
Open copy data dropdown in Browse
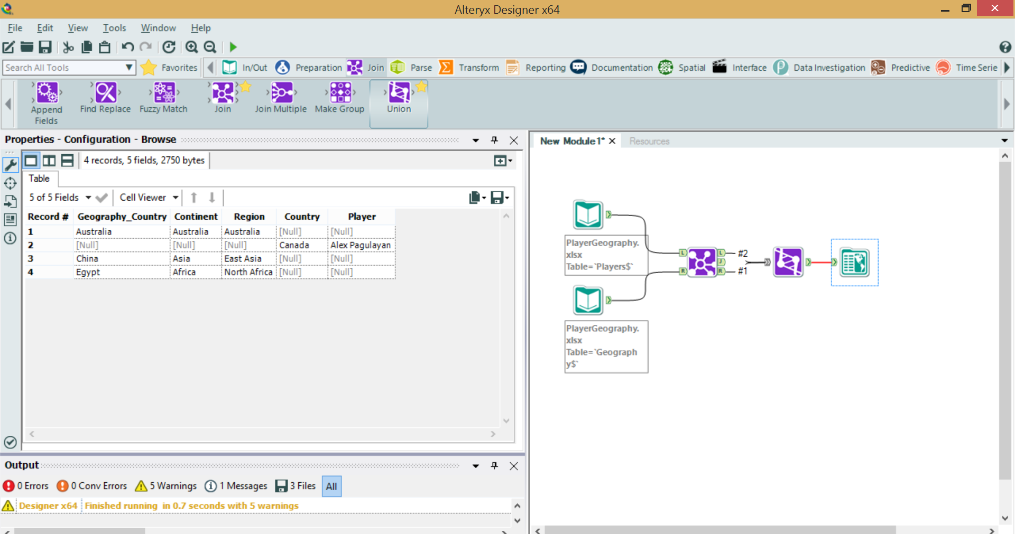point(477,198)
